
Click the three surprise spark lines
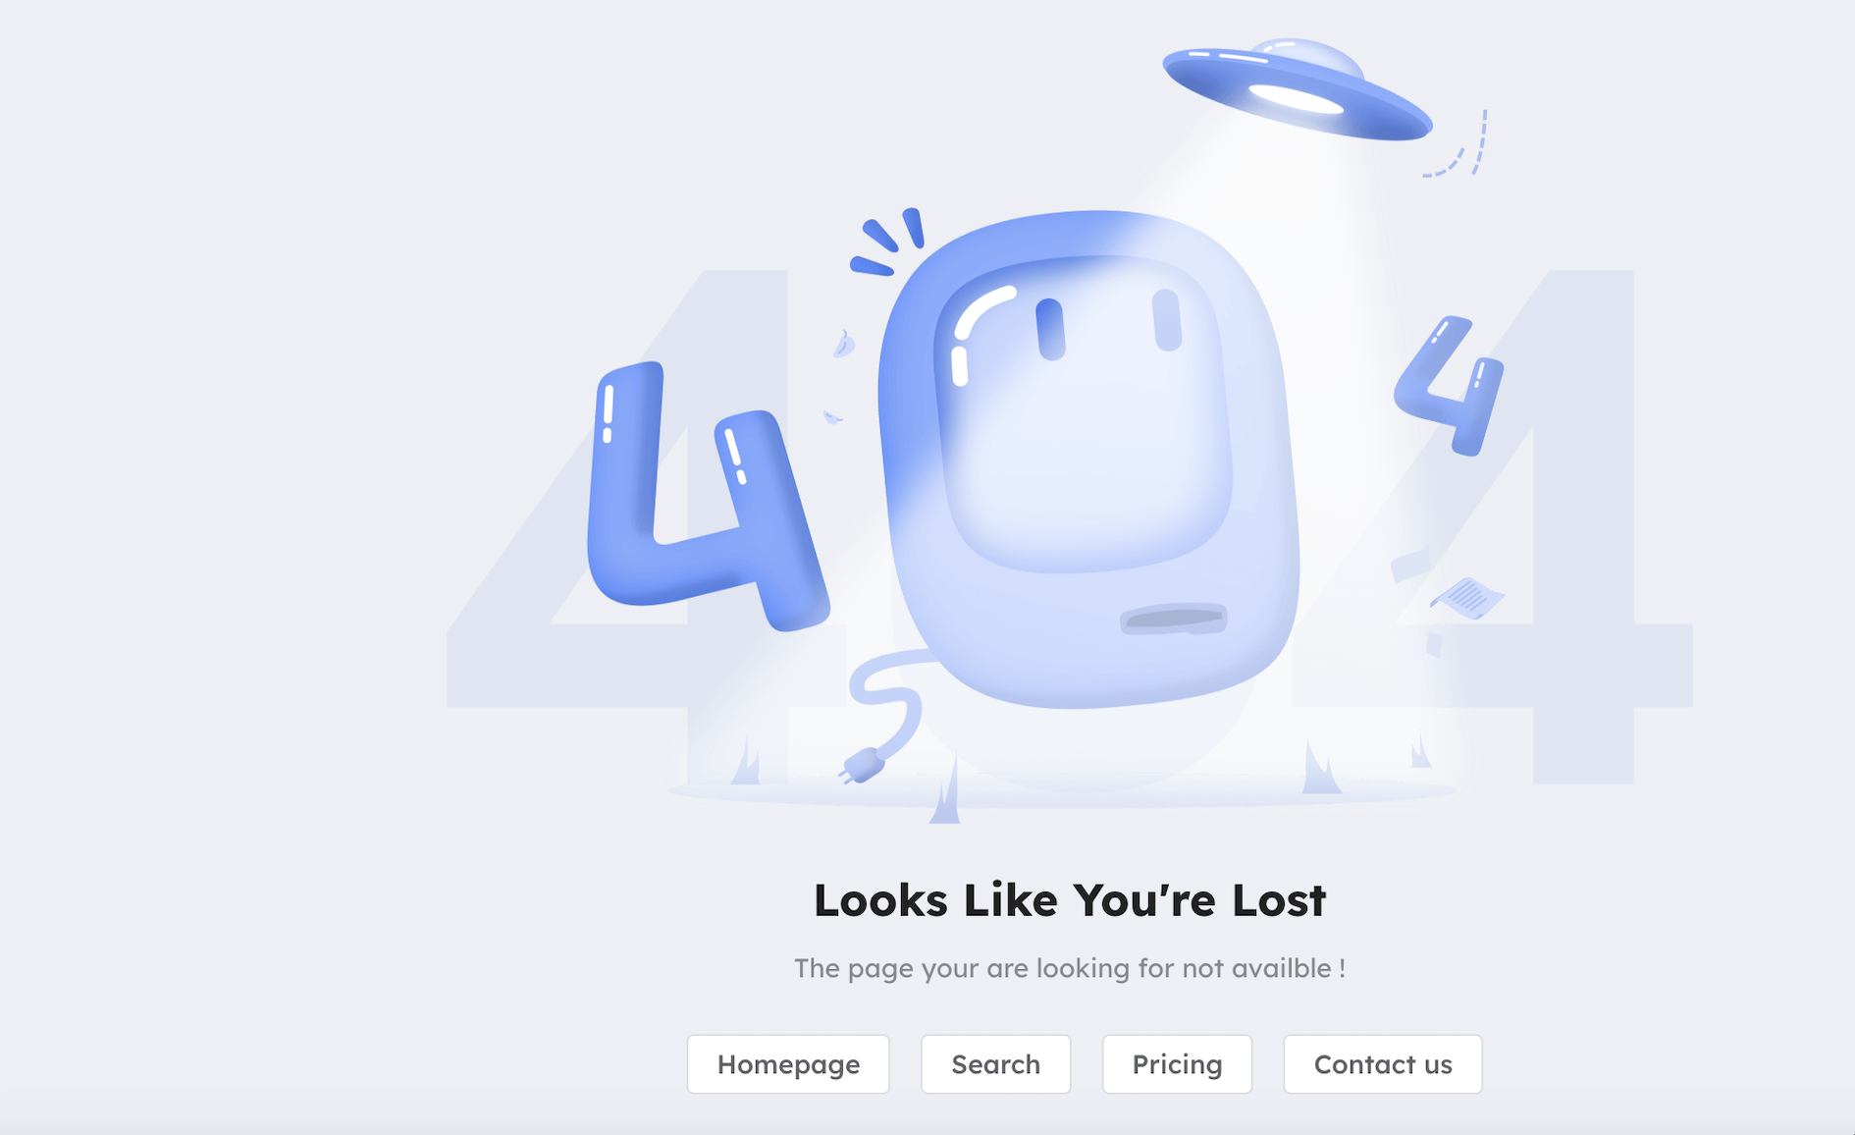886,242
